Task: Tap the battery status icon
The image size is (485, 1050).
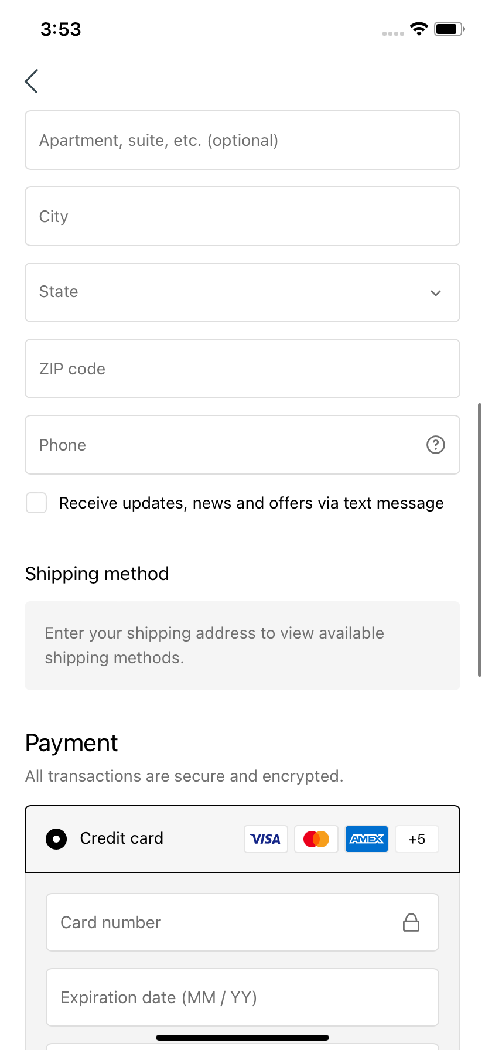Action: [449, 29]
